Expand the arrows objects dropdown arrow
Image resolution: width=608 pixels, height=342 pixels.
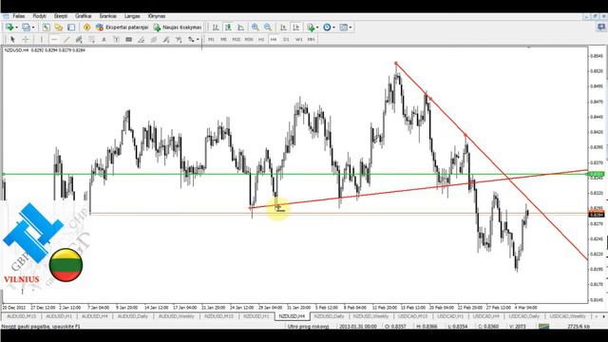click(198, 39)
